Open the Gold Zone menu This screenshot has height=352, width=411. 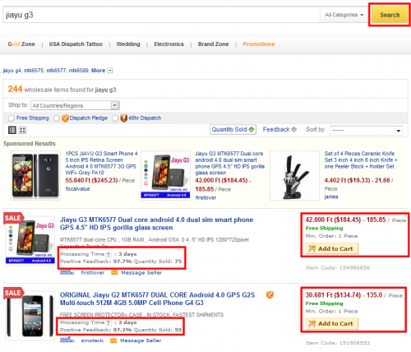click(x=21, y=44)
